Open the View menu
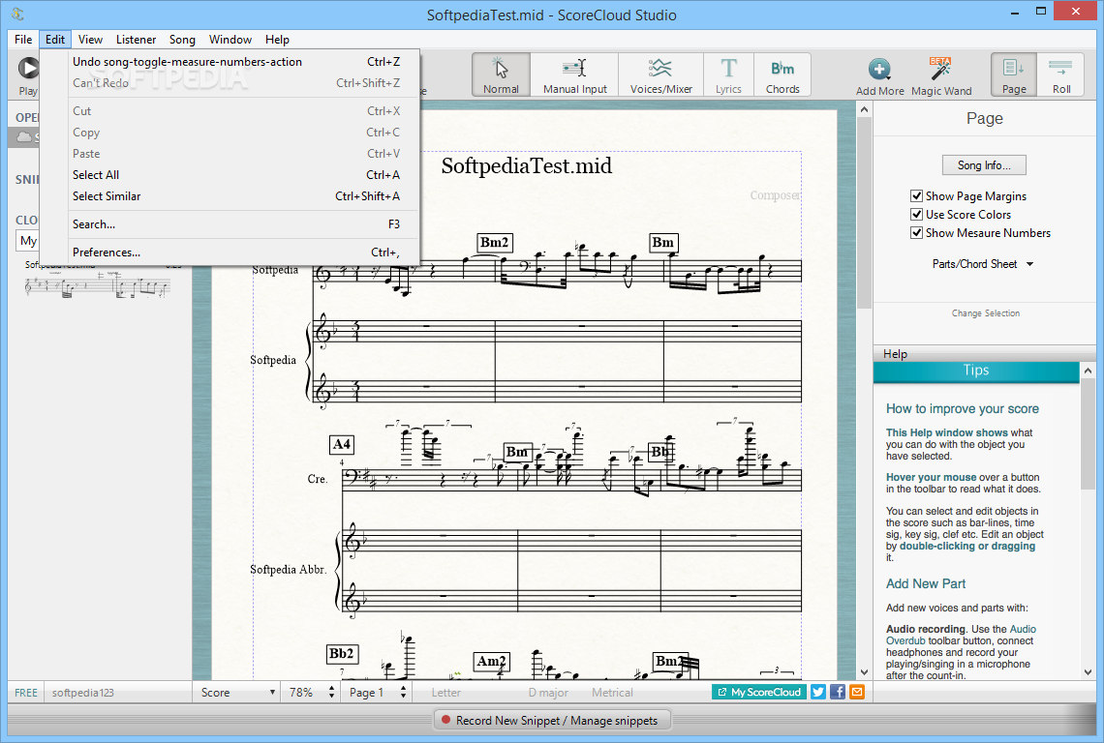The image size is (1104, 743). pos(90,40)
